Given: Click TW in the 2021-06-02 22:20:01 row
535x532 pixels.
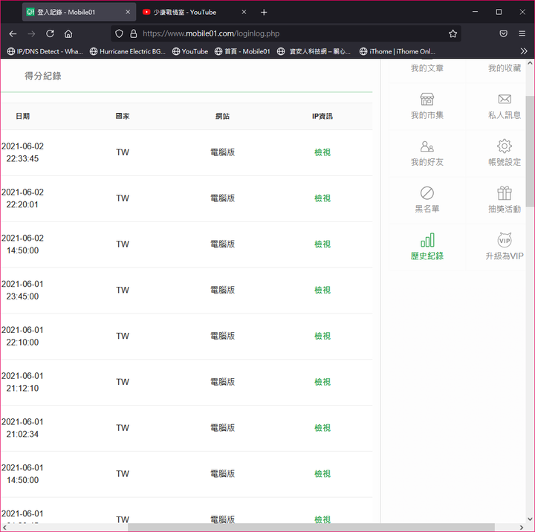Looking at the screenshot, I should (x=123, y=198).
